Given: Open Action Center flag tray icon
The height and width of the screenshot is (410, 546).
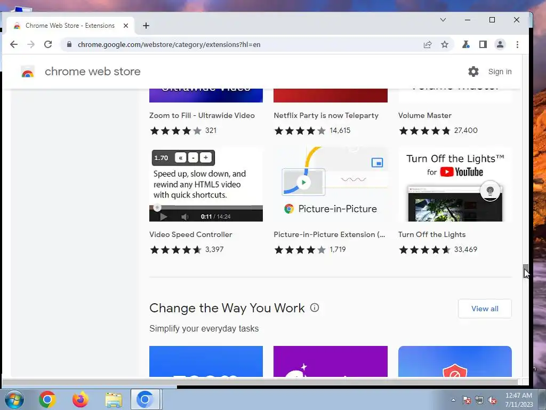Looking at the screenshot, I should 467,400.
